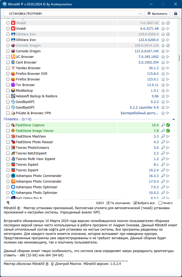Toggle the 'Выбрать все' checkbox
This screenshot has height=277, width=182.
click(135, 203)
